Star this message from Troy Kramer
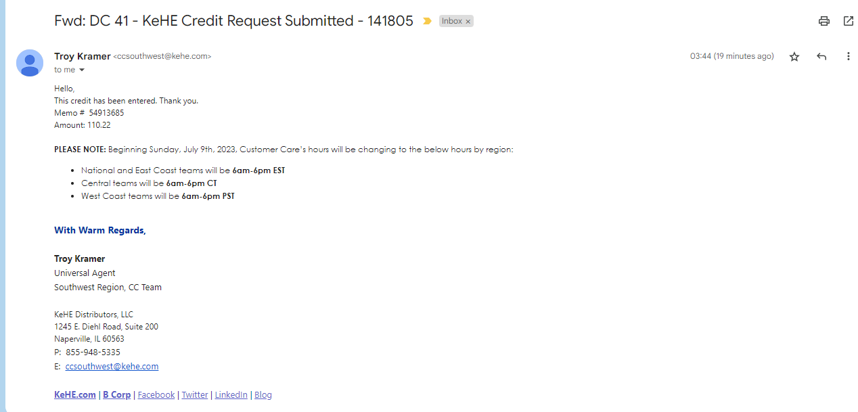Viewport: 858px width, 412px height. pyautogui.click(x=794, y=57)
